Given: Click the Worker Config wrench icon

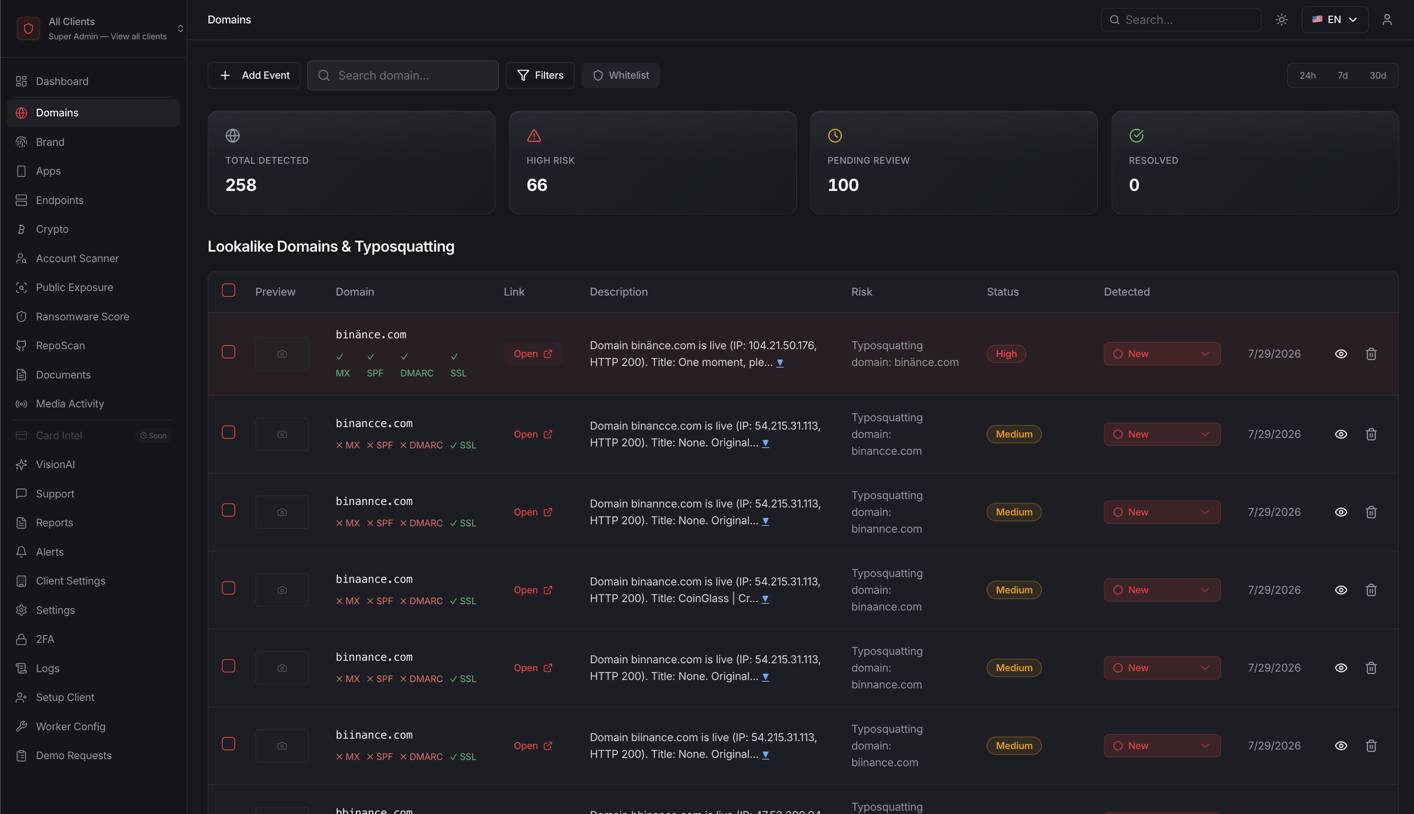Looking at the screenshot, I should tap(21, 726).
